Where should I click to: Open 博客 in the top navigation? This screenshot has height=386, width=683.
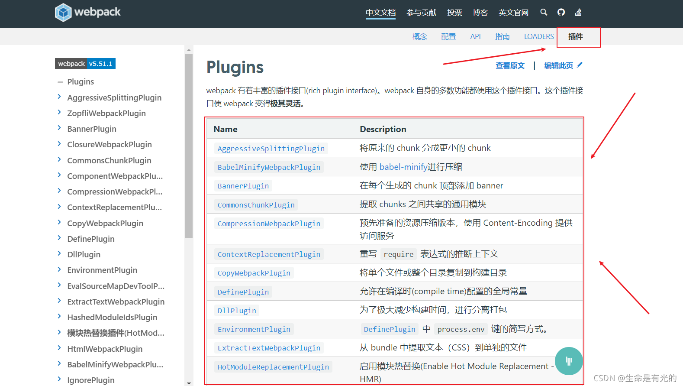click(x=480, y=13)
